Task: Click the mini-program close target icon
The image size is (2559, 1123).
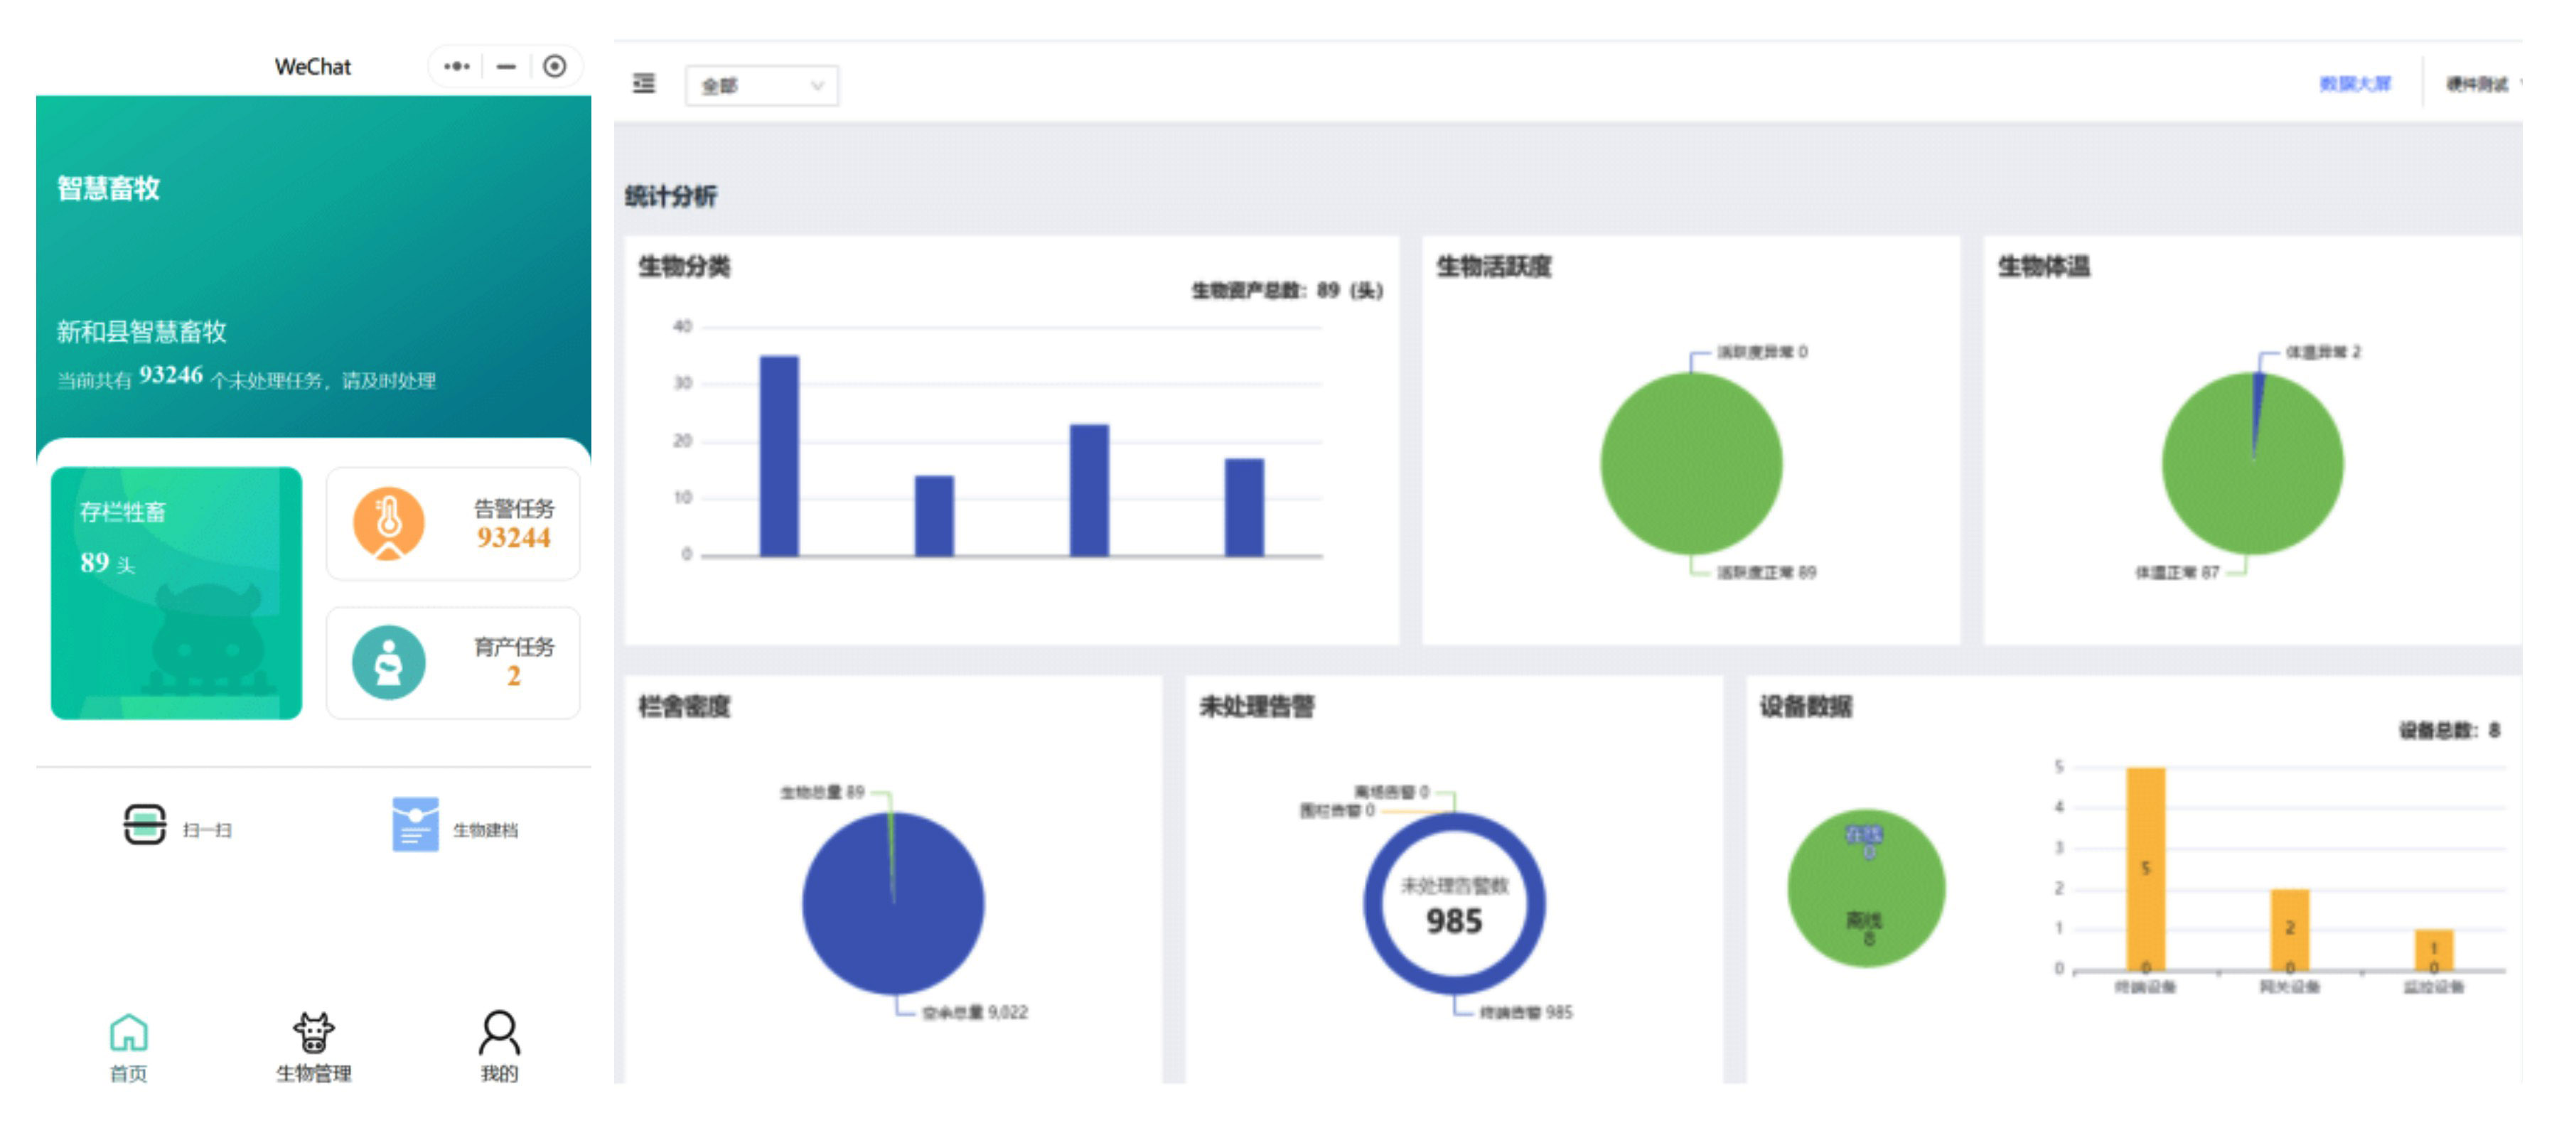Action: (x=554, y=67)
